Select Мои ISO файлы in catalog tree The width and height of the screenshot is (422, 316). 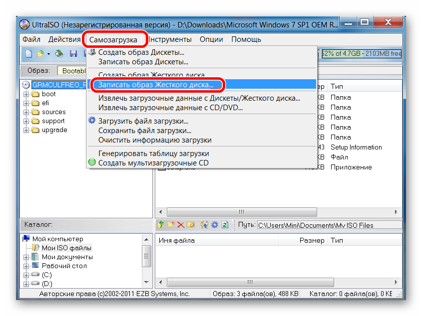tap(66, 248)
